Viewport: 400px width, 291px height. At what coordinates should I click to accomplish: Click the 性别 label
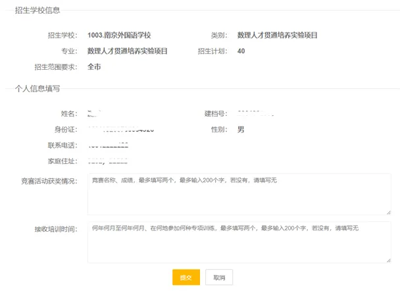tap(219, 130)
